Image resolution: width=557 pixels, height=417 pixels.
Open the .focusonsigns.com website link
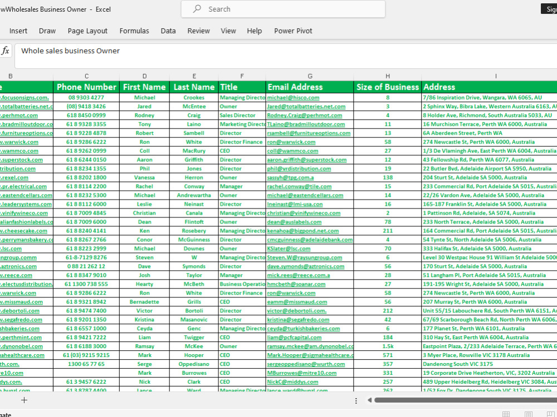tap(25, 97)
